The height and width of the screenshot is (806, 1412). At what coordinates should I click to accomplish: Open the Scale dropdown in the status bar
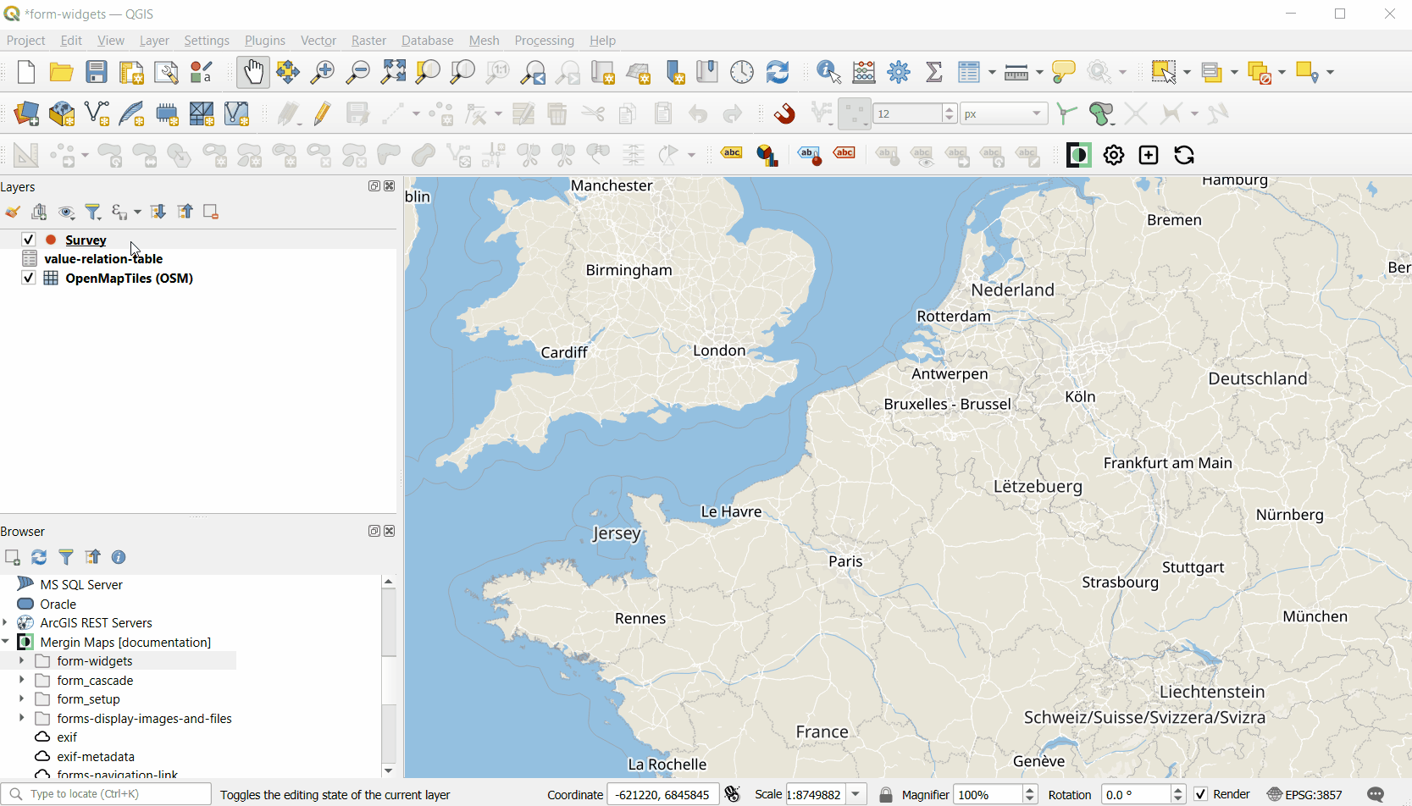tap(857, 794)
